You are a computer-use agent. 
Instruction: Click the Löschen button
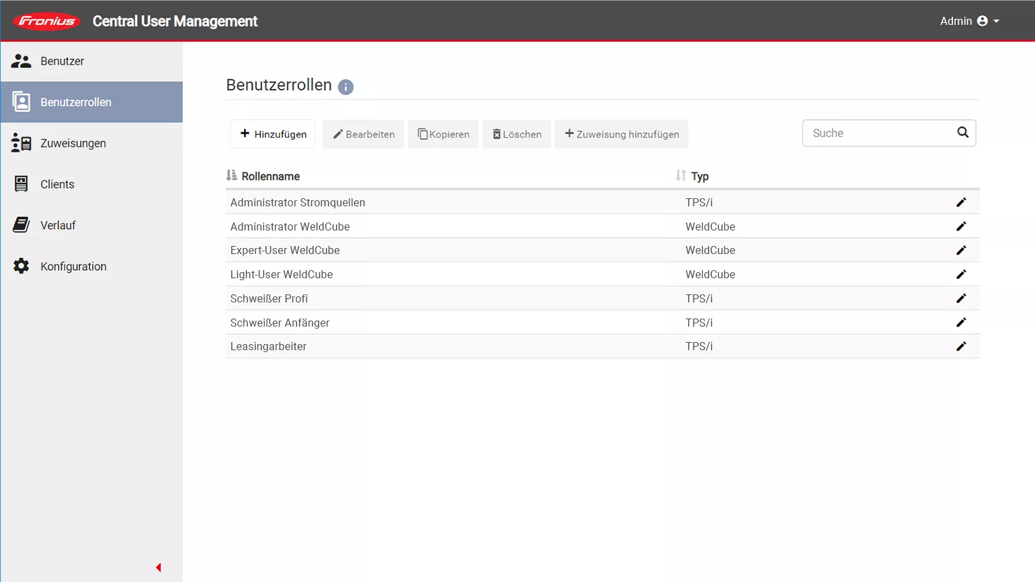516,134
